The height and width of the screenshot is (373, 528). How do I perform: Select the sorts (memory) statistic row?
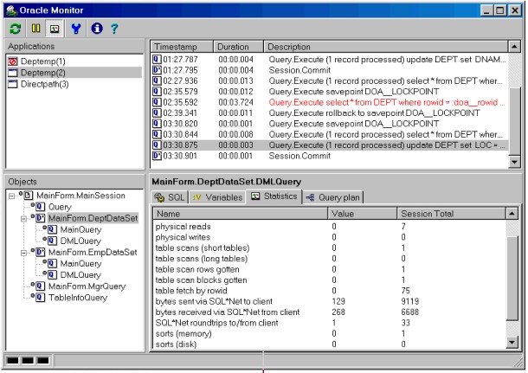[329, 333]
